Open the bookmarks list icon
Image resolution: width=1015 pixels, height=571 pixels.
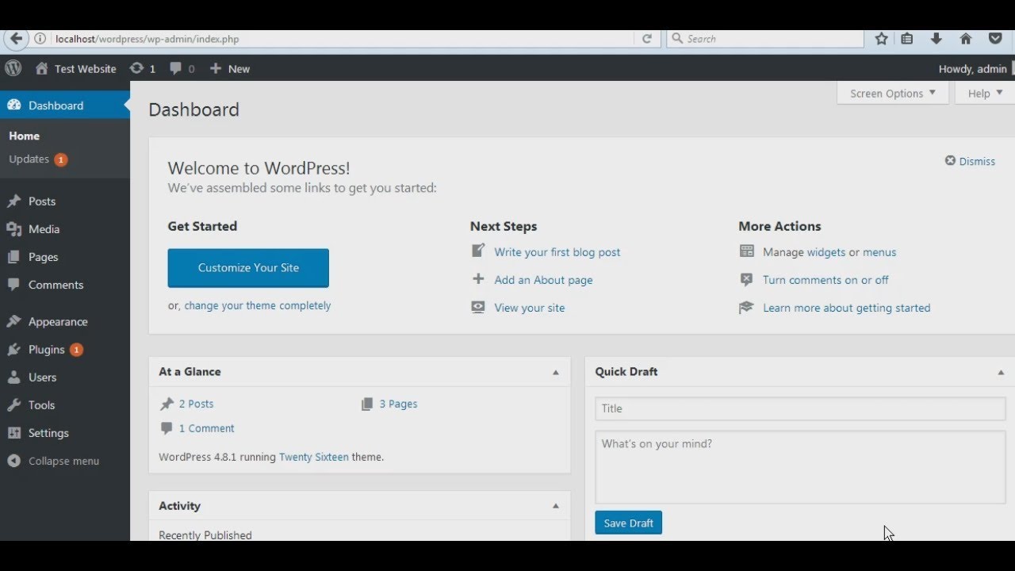(x=907, y=39)
